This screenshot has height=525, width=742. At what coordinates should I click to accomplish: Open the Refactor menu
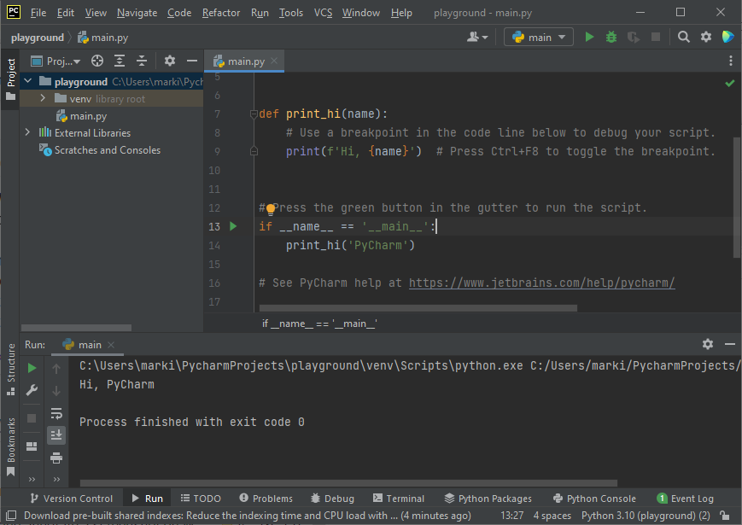click(x=221, y=13)
